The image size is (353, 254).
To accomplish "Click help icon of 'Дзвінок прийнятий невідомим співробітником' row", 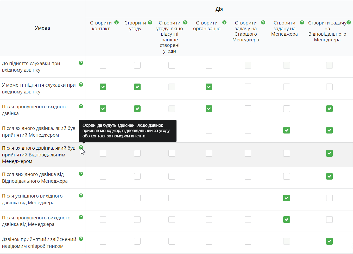I will (81, 239).
